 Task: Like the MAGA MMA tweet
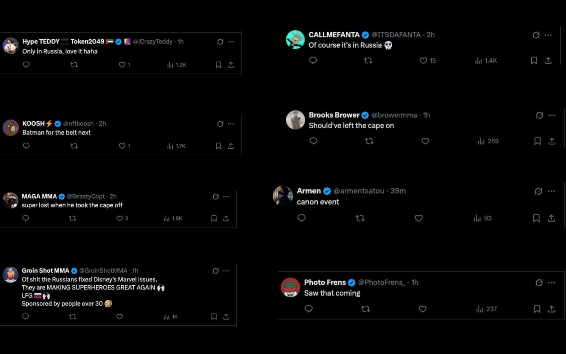120,218
